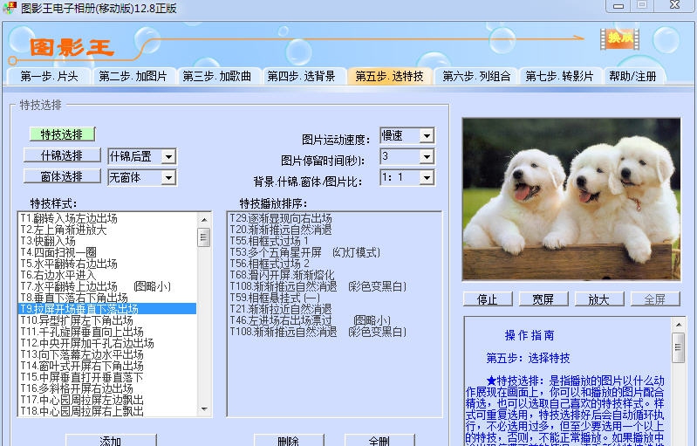The width and height of the screenshot is (697, 446).
Task: Open the 无窗体 window style dropdown
Action: point(168,177)
